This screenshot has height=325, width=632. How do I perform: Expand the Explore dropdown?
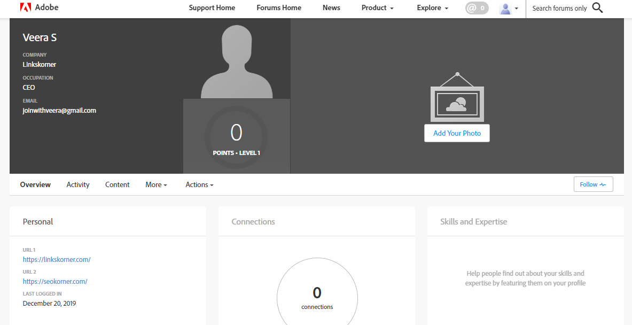(432, 8)
